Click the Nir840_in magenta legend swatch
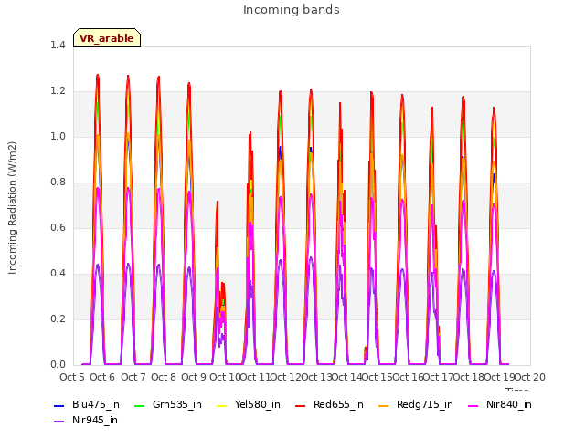This screenshot has height=438, width=585. click(x=473, y=405)
